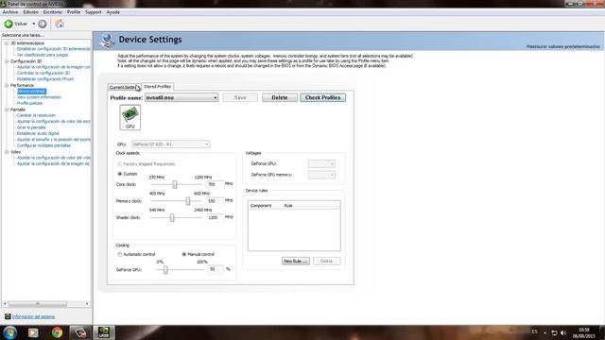Click the New Rule button
Screen dimensions: 605x340
(296, 261)
